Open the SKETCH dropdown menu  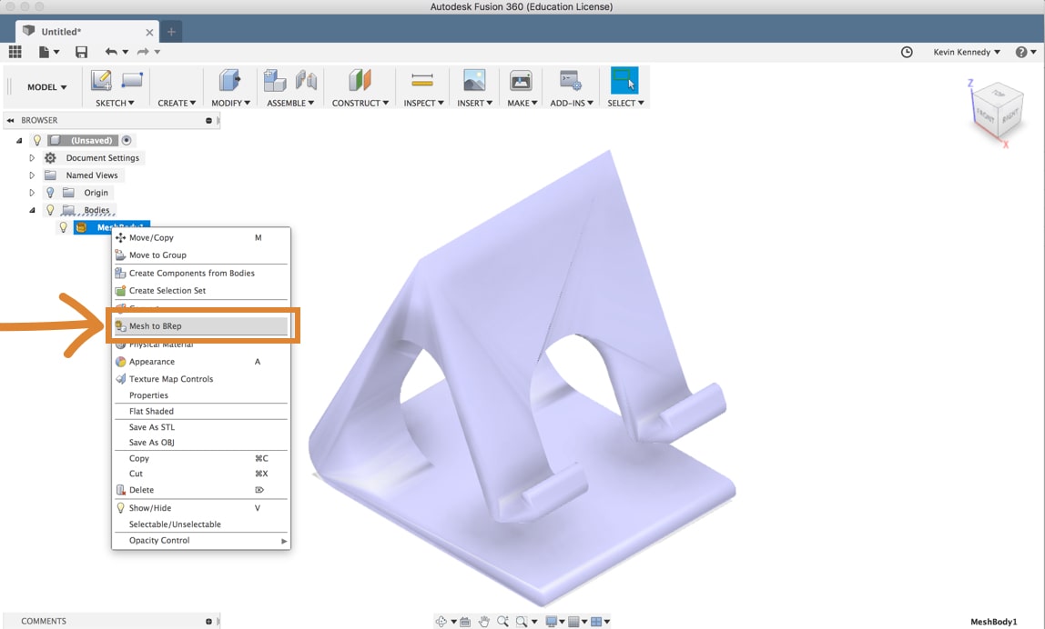click(115, 104)
